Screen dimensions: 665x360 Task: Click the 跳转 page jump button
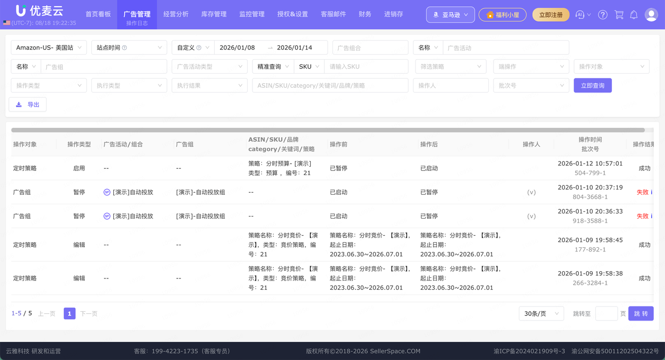641,314
